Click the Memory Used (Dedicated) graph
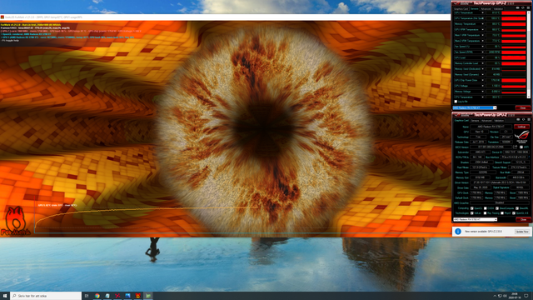 pos(514,69)
